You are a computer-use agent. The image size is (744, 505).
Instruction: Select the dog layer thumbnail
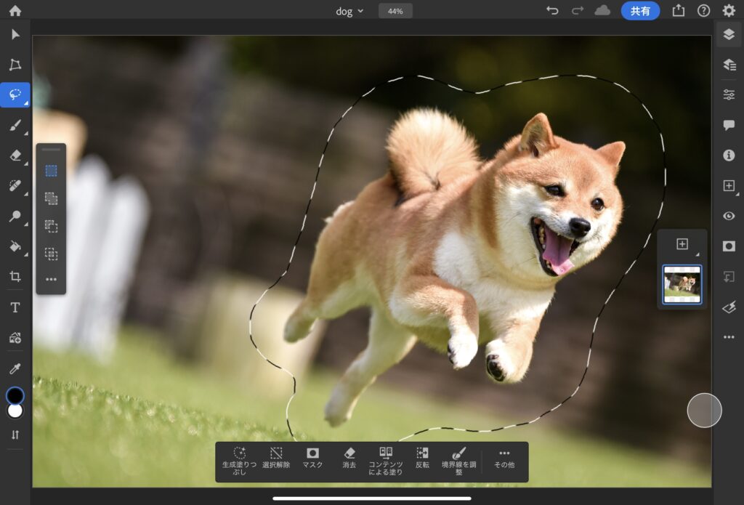click(682, 284)
